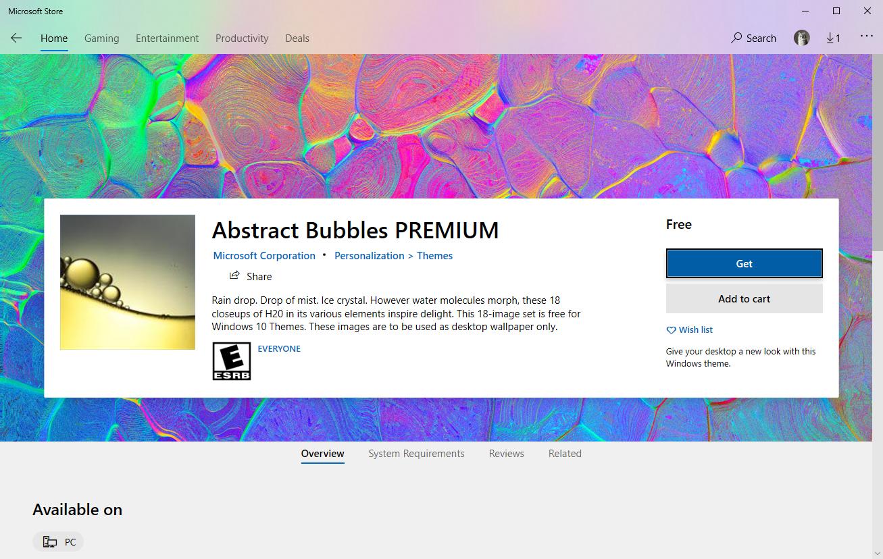Select the Overview section tab
This screenshot has height=559, width=883.
tap(323, 454)
